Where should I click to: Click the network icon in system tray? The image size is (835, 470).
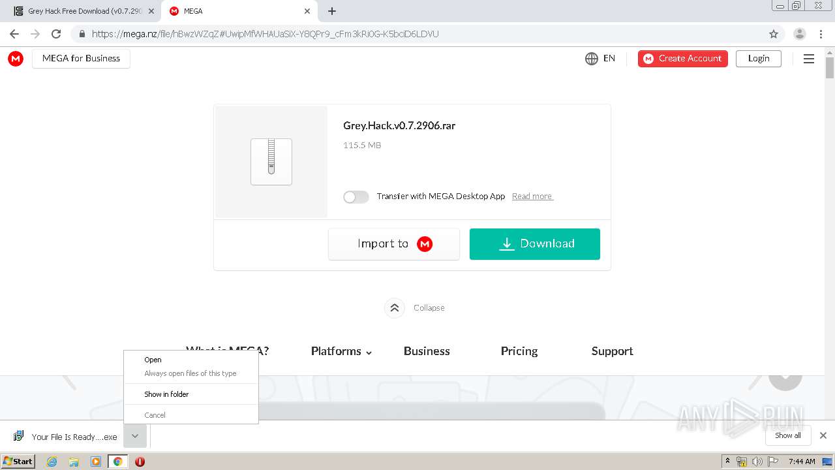[742, 462]
